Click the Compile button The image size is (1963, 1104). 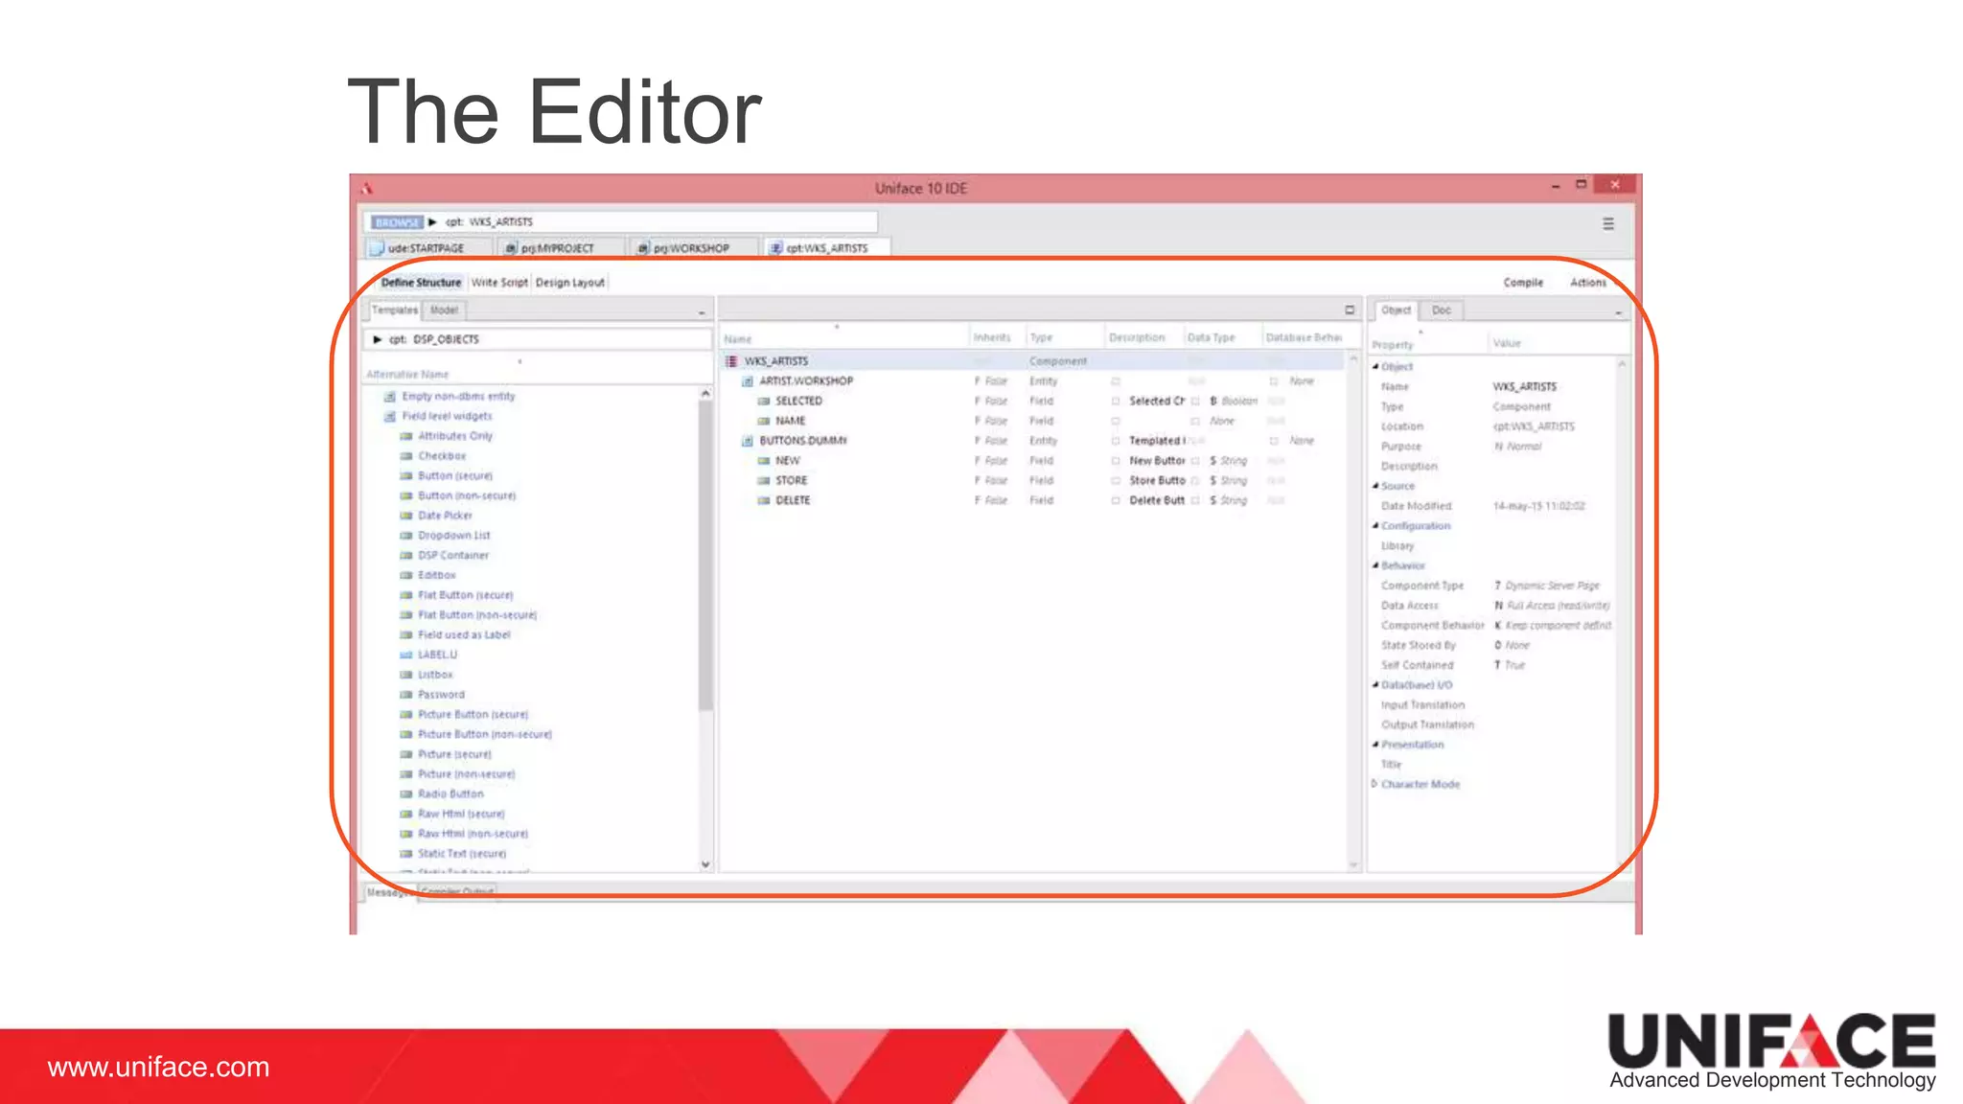click(x=1523, y=283)
